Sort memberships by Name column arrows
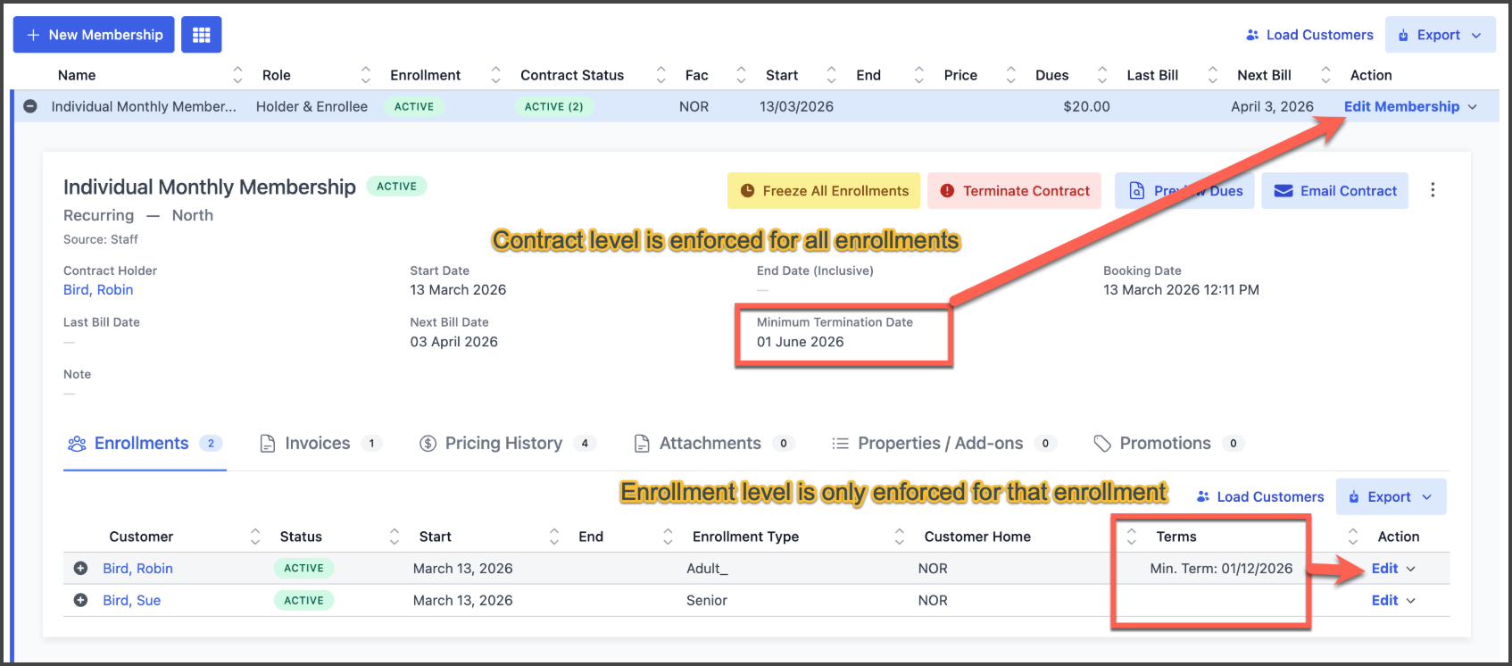1512x666 pixels. tap(237, 75)
